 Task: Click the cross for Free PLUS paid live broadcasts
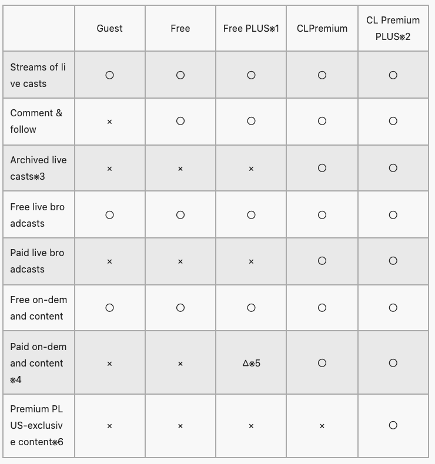coord(251,262)
